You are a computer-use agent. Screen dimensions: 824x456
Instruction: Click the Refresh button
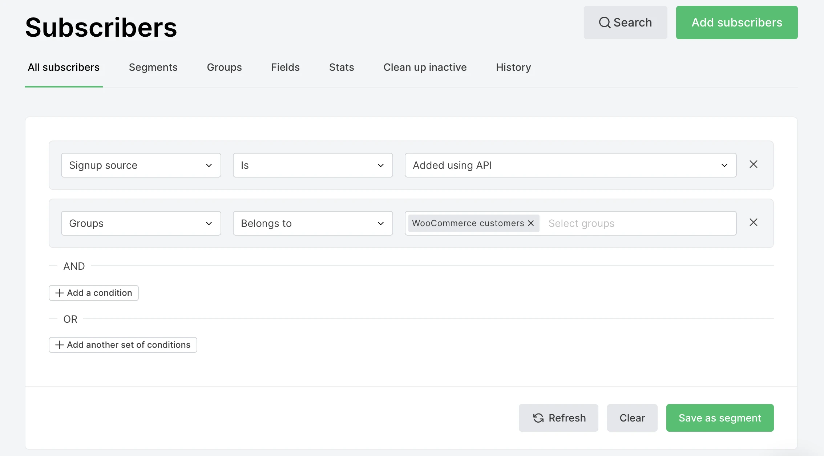pos(558,418)
